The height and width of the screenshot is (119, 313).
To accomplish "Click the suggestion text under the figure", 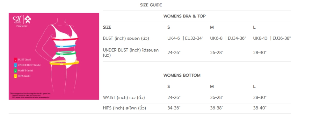I will [30, 95].
